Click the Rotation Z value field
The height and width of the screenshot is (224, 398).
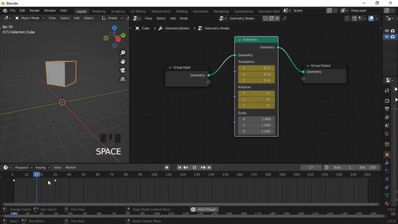pos(256,106)
